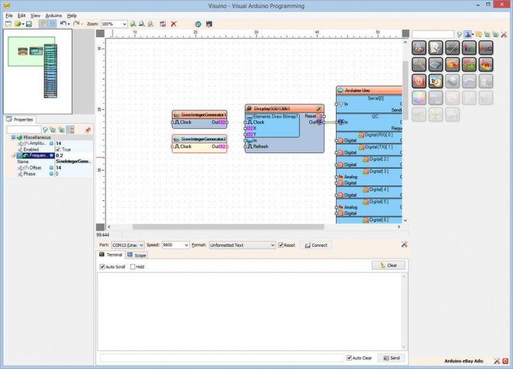Click the Clear terminal button
Image resolution: width=513 pixels, height=369 pixels.
point(388,265)
